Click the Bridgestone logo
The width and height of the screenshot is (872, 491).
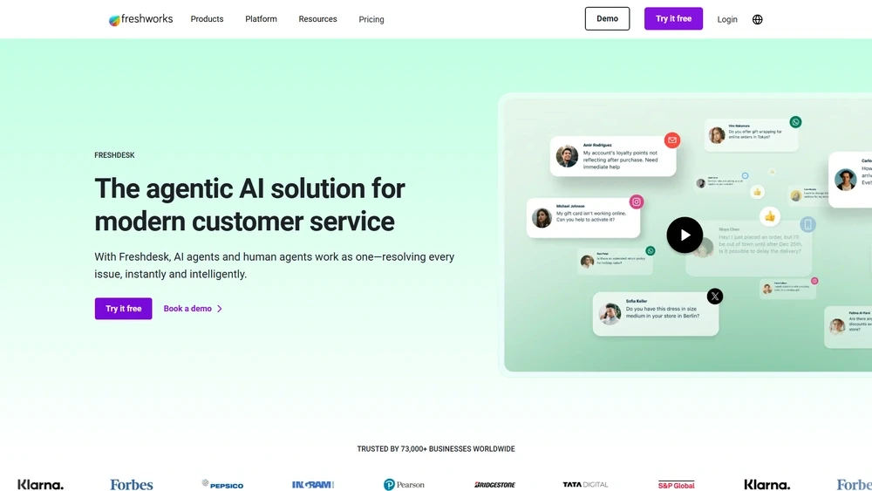494,485
